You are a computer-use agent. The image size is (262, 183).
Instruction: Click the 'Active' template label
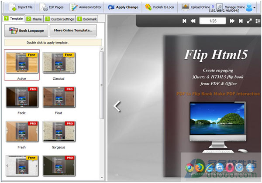[21, 78]
